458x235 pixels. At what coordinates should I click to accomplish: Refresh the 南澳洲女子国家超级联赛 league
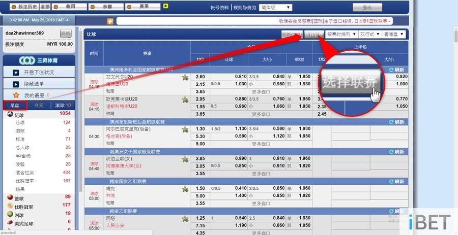tap(396, 151)
